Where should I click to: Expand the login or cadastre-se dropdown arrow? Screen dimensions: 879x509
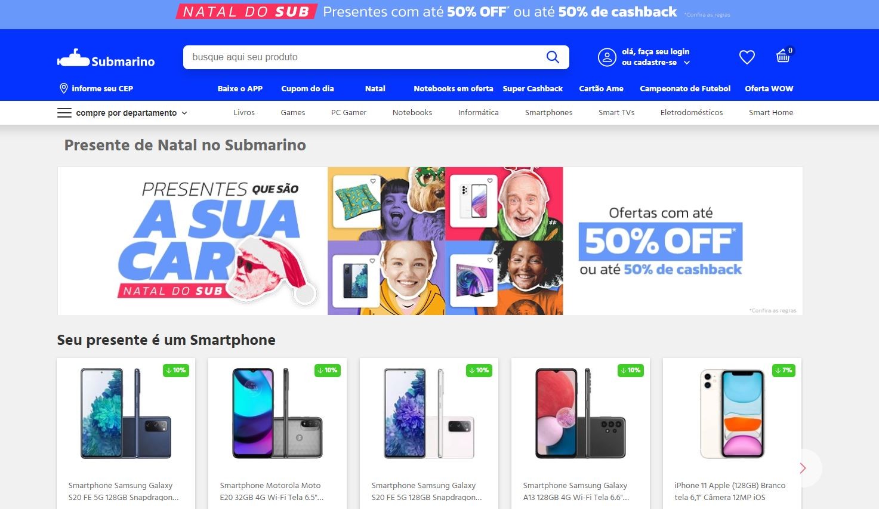(687, 63)
